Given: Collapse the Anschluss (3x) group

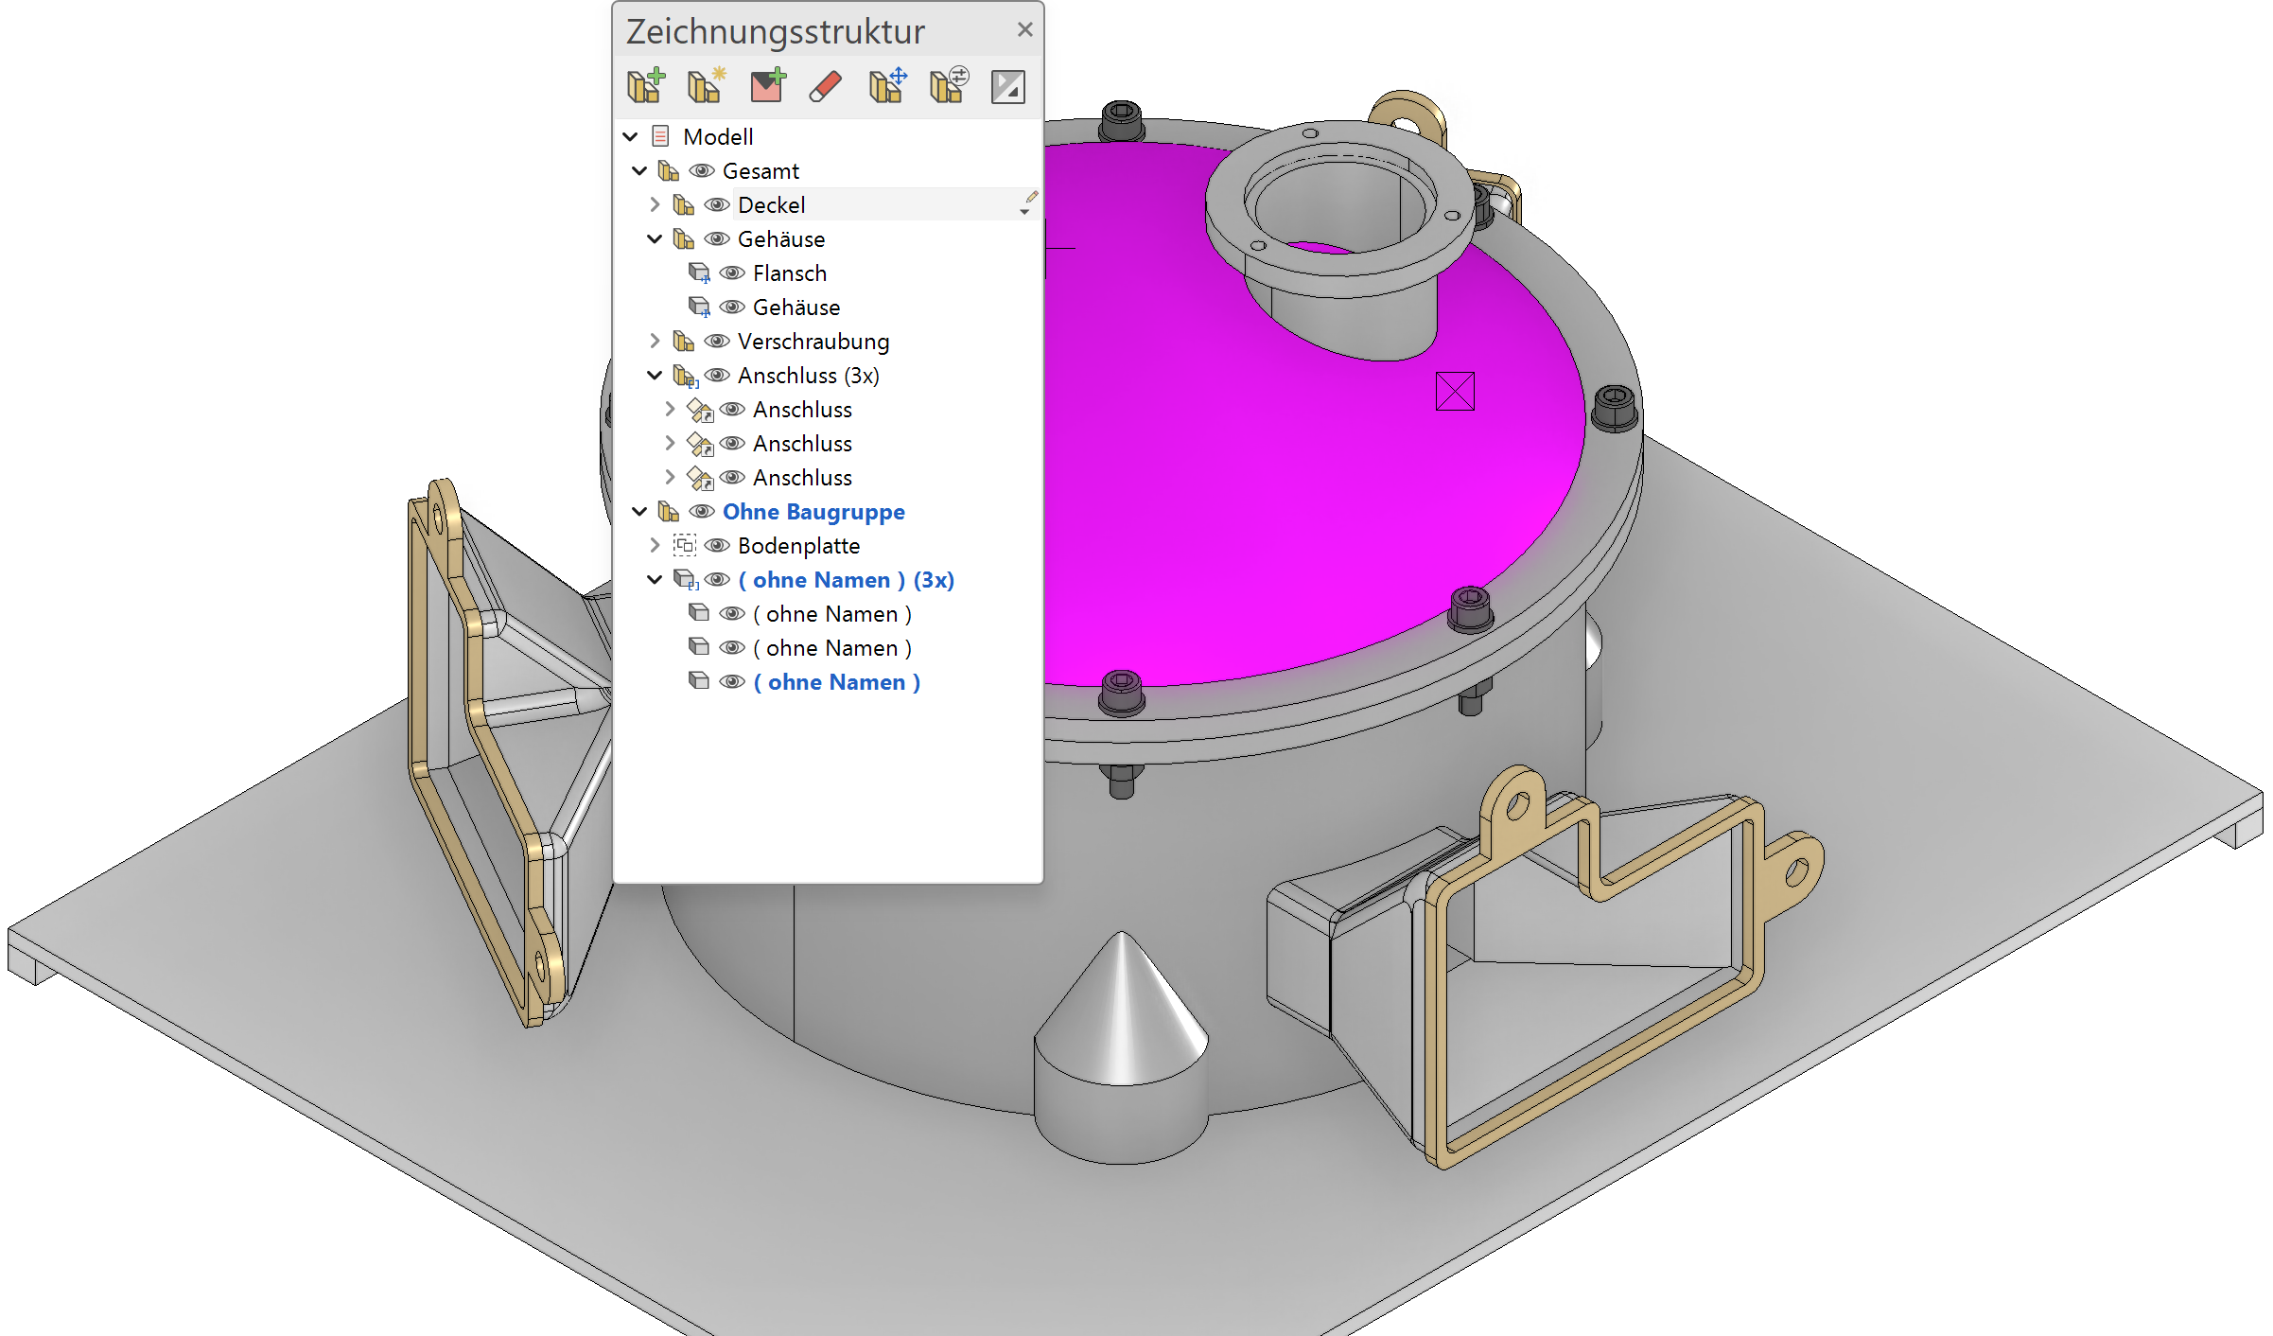Looking at the screenshot, I should coord(655,376).
